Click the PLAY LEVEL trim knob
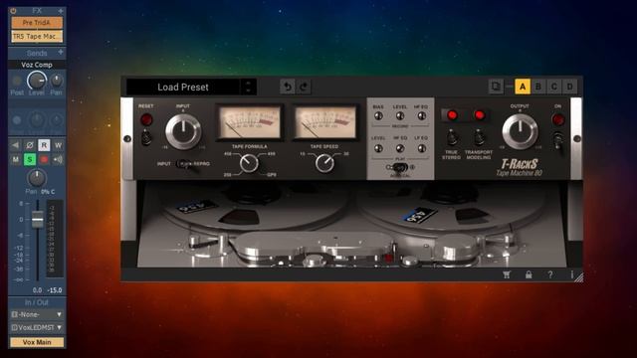The image size is (637, 358). pos(378,148)
